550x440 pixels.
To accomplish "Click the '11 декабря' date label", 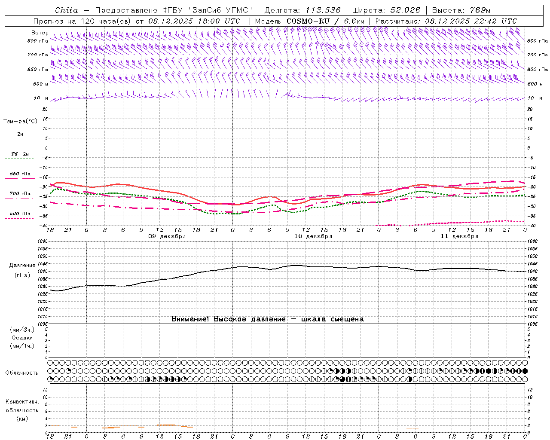I will (459, 236).
